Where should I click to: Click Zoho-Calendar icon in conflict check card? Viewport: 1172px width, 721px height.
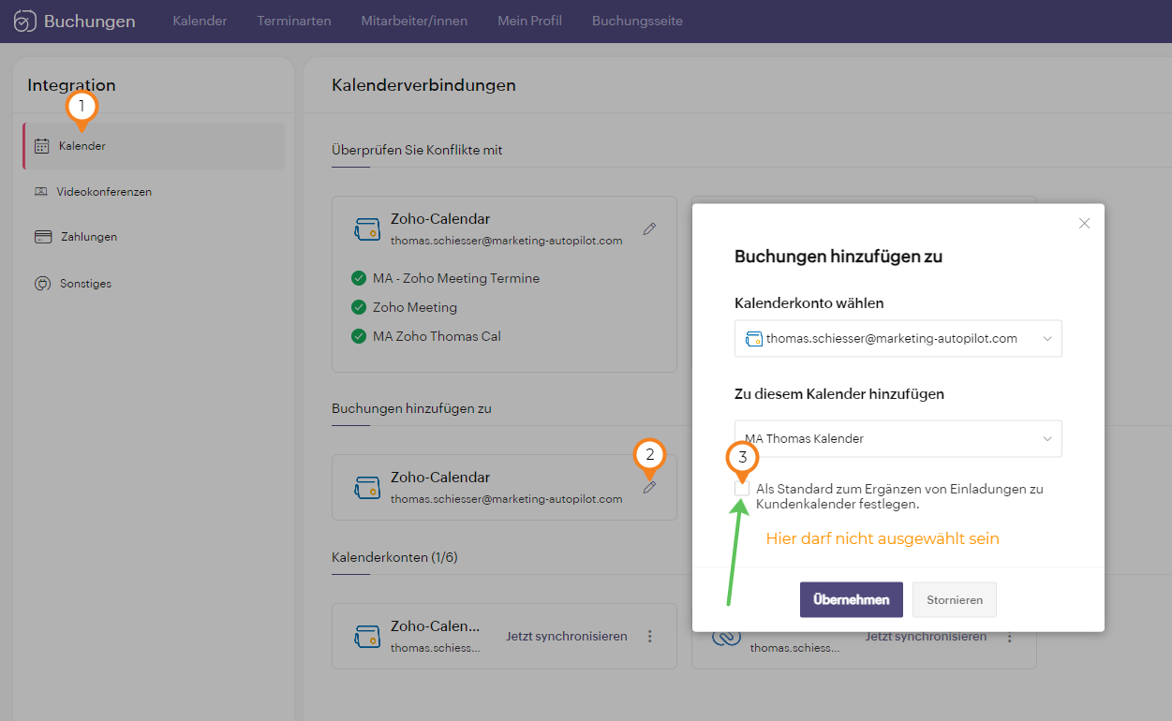366,229
